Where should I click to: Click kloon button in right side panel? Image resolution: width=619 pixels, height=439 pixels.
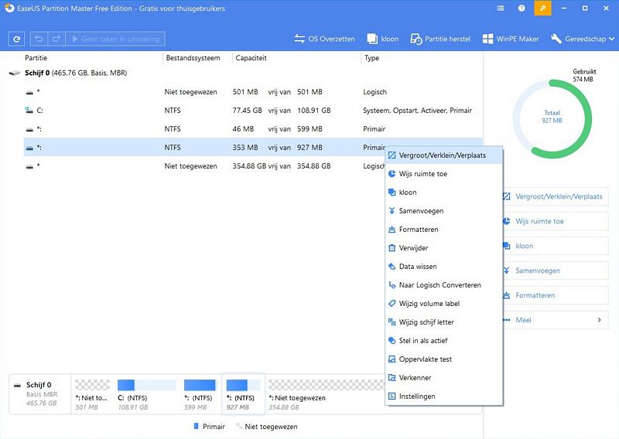pos(556,246)
